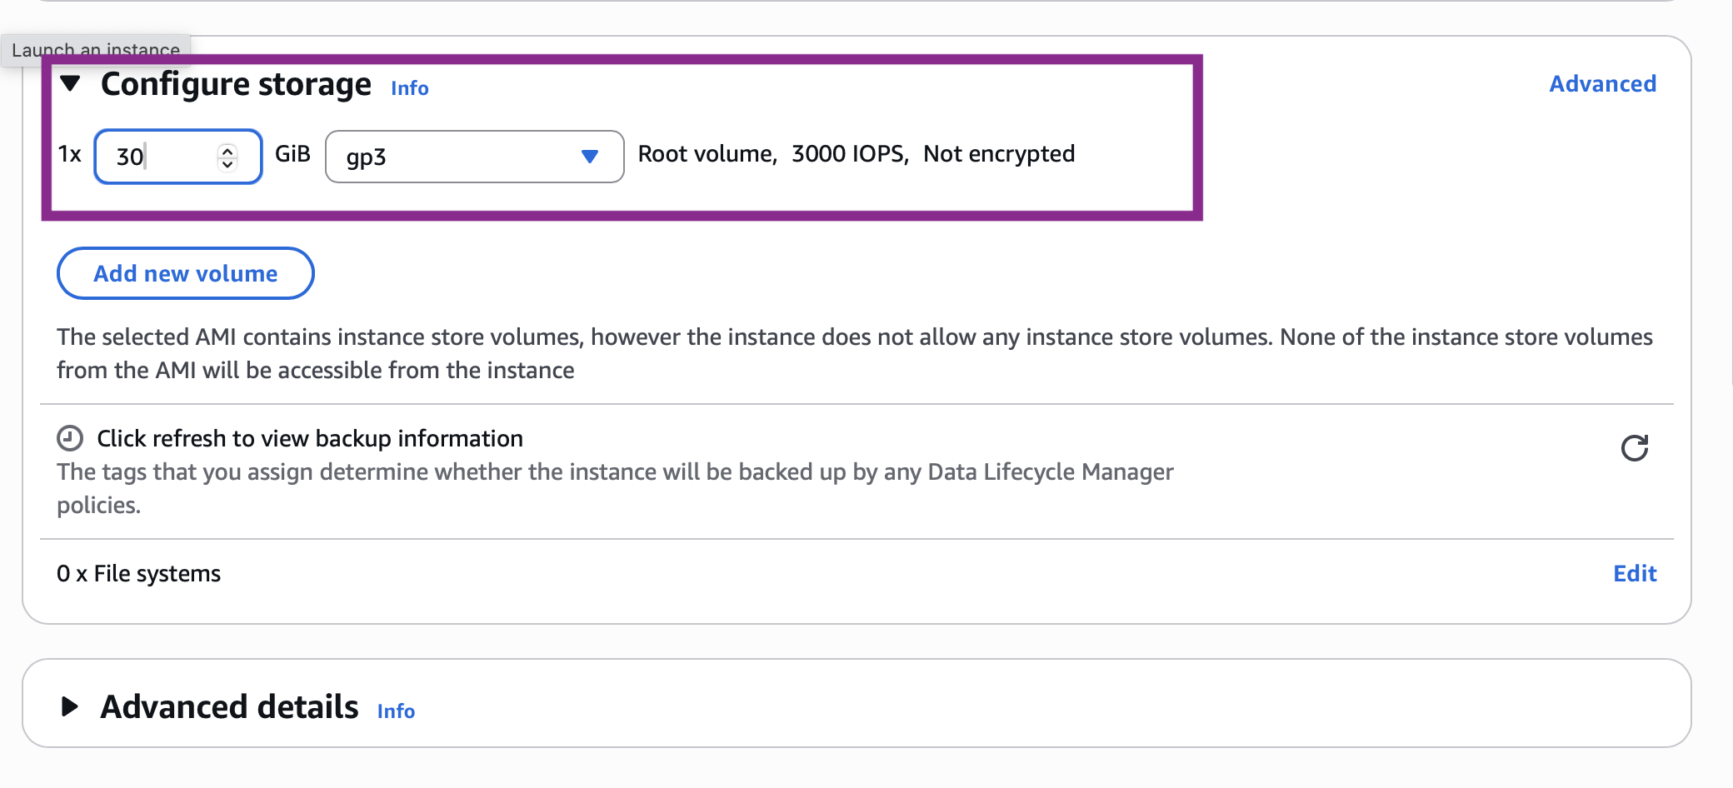Open the gp3 volume type dropdown

(x=473, y=157)
